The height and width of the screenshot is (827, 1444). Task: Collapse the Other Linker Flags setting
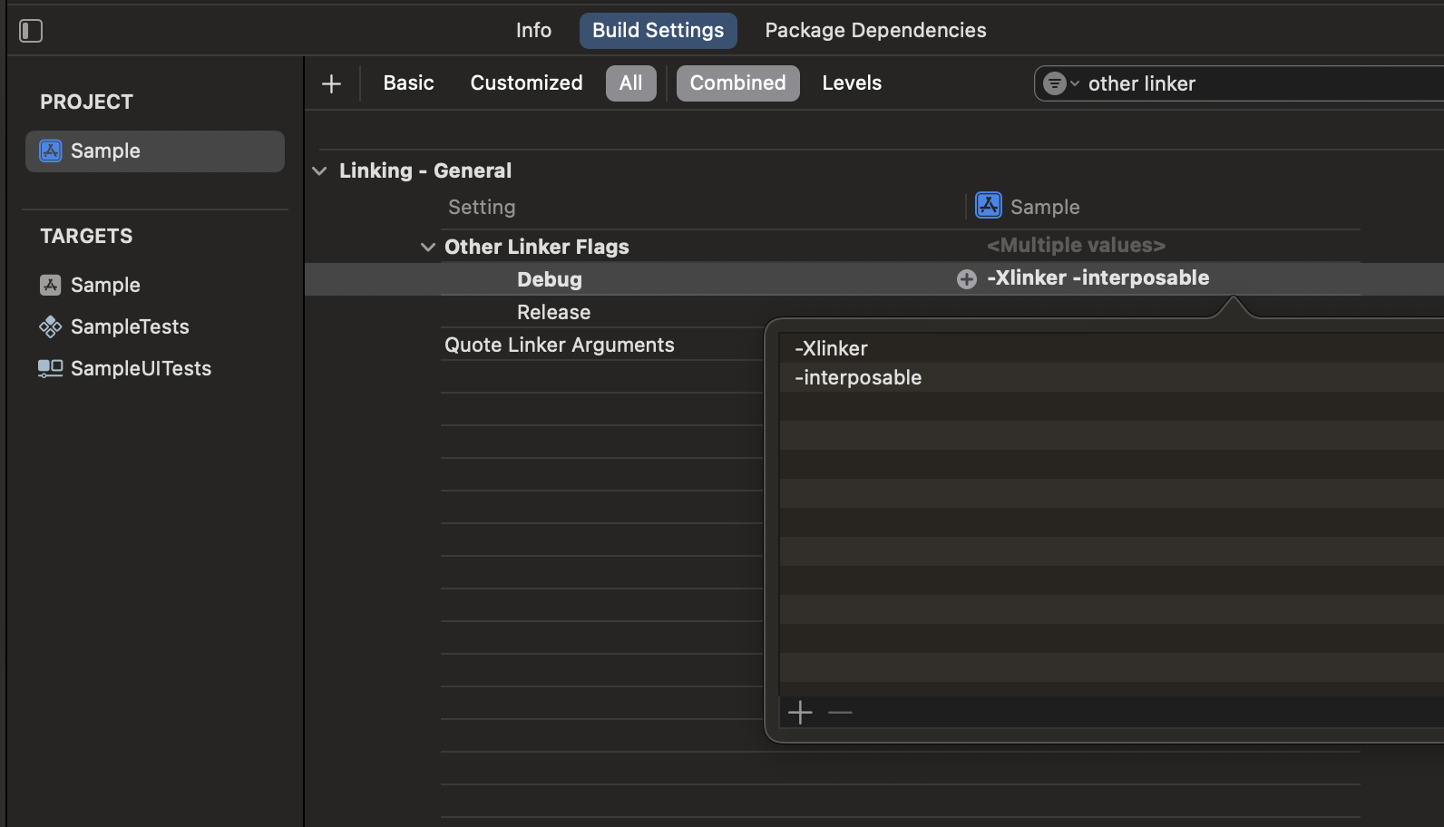[428, 247]
